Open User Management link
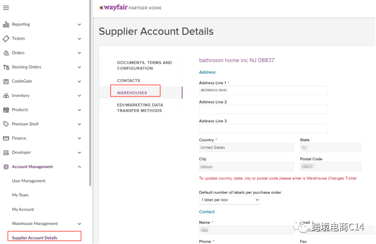Viewport: 376px width, 244px height. tap(29, 181)
